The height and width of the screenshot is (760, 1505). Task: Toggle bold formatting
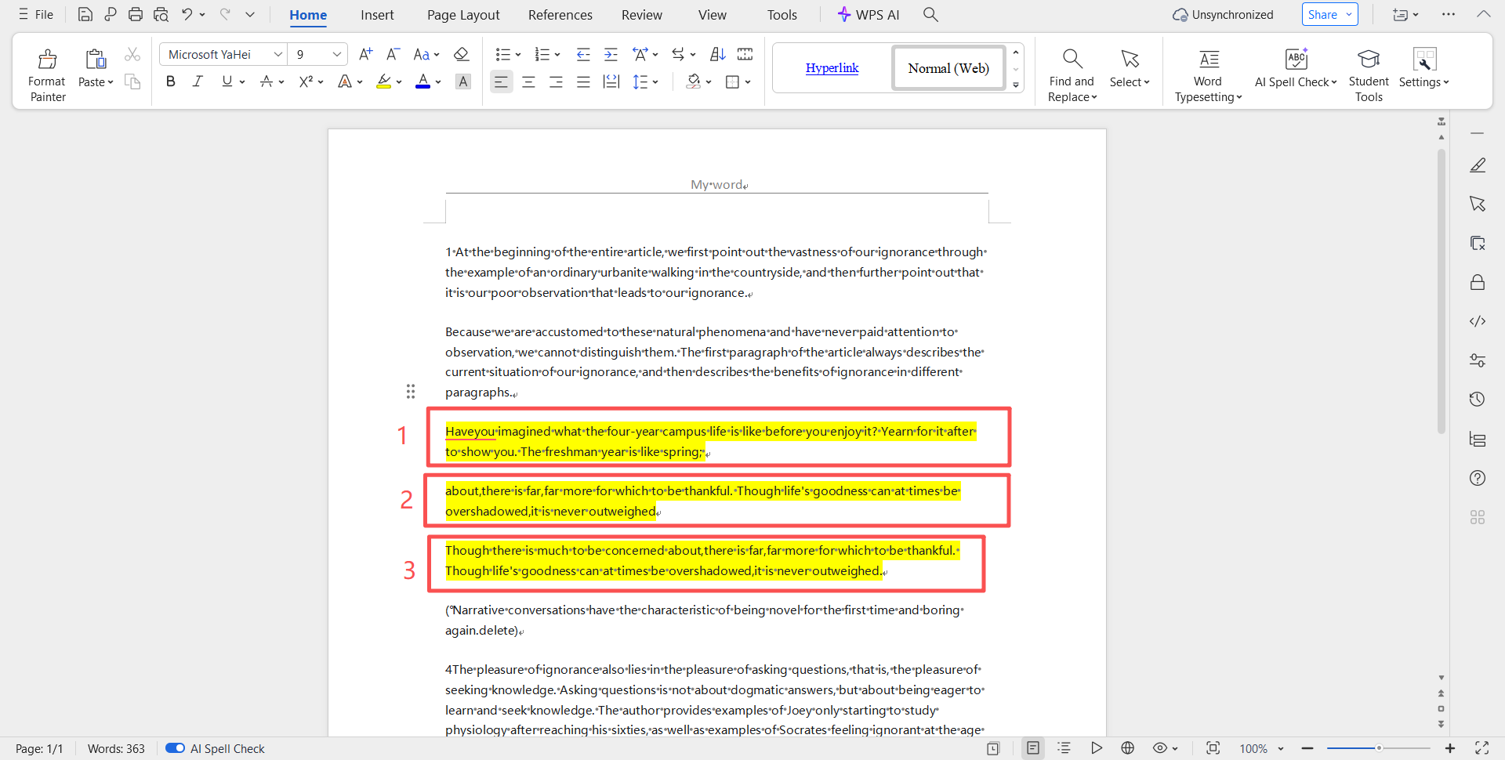170,81
